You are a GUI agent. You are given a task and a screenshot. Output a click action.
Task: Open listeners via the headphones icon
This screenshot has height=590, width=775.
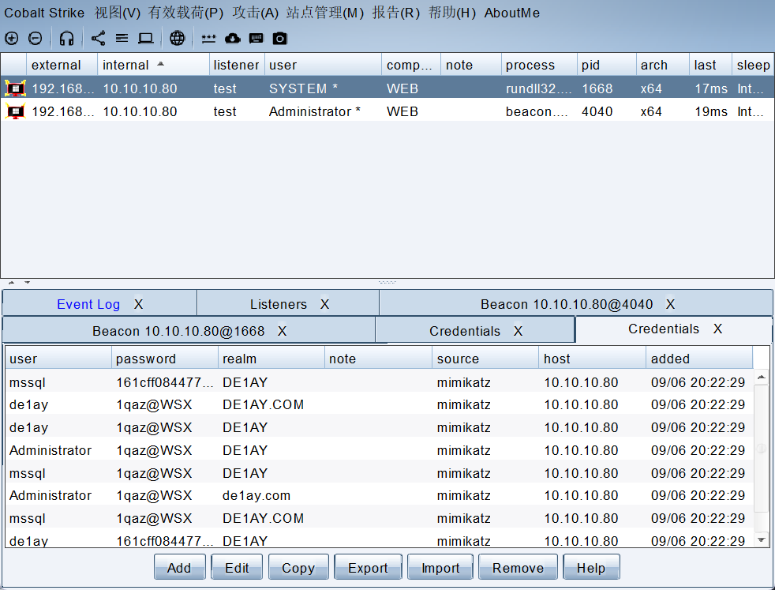[66, 38]
